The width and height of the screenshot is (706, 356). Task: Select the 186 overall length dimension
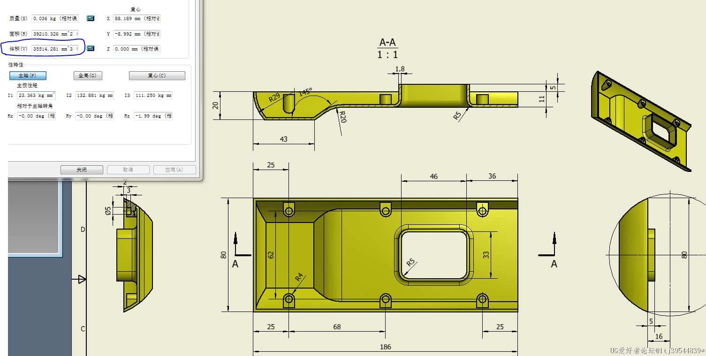(385, 347)
